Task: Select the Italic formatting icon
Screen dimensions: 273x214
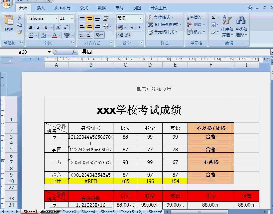Action: (38, 27)
